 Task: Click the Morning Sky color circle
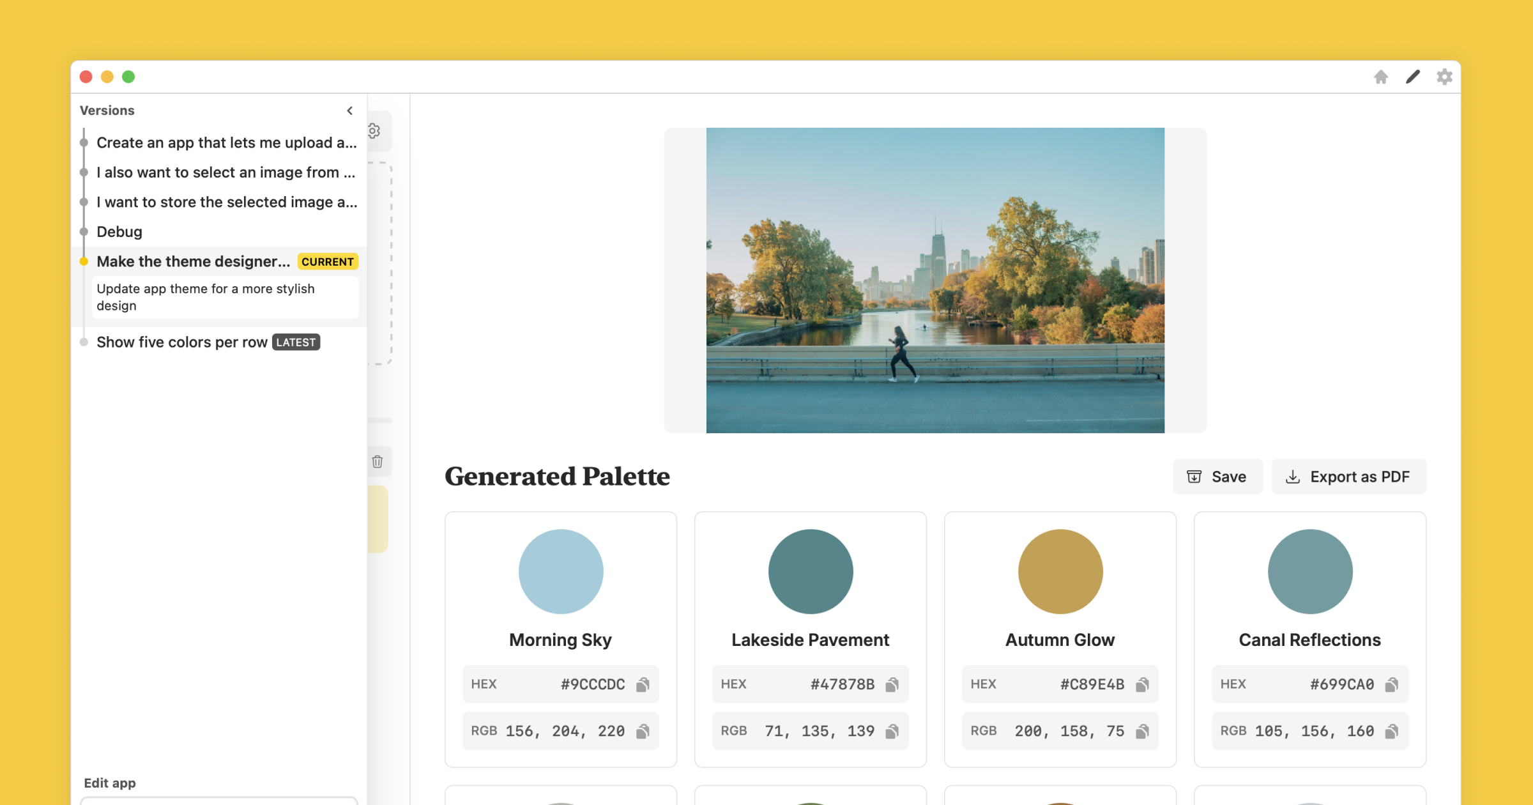[x=561, y=571]
